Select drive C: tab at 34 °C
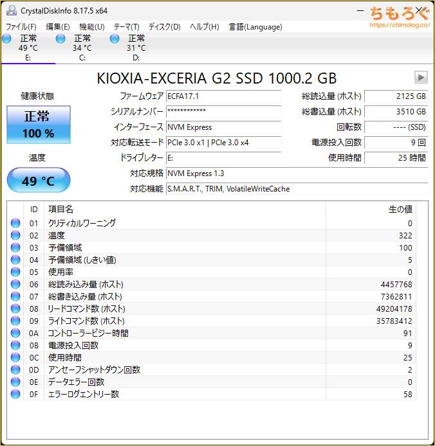Image resolution: width=435 pixels, height=446 pixels. [x=82, y=48]
